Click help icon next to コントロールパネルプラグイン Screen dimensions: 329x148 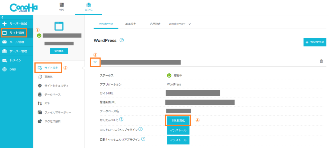pos(141,129)
